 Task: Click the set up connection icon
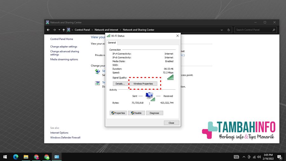(x=98, y=72)
